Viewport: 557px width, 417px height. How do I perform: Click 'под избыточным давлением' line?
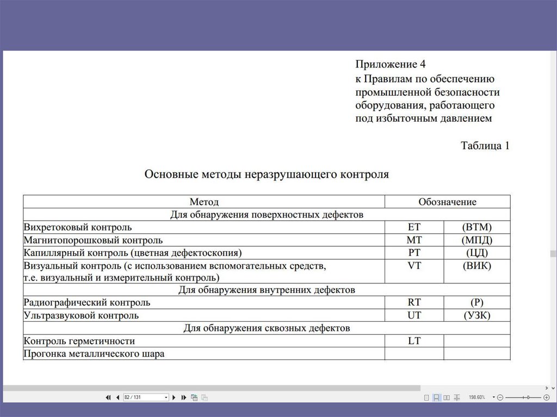[x=423, y=119]
